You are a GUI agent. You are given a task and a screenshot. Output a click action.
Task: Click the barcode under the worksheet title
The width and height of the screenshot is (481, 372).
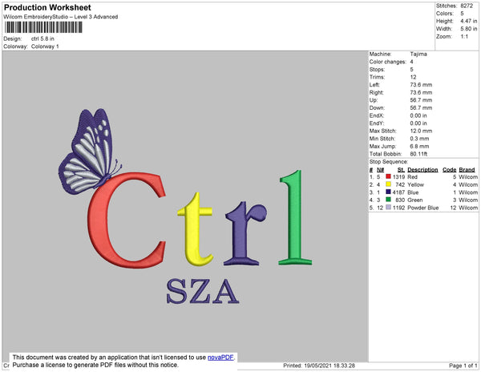point(43,27)
